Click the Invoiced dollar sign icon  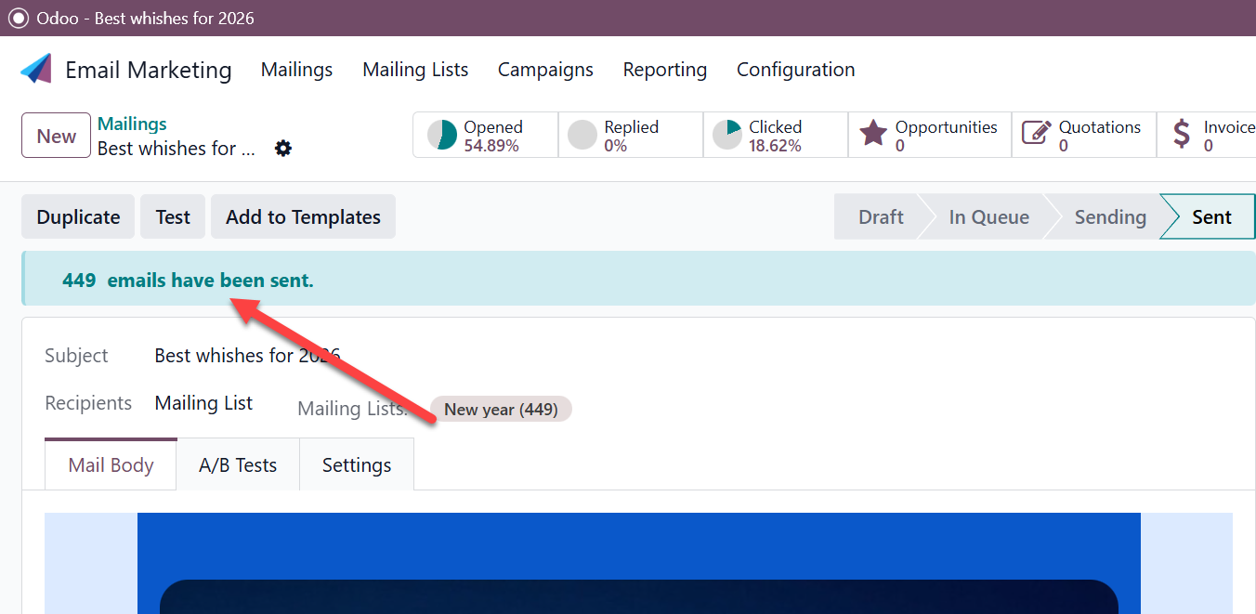1182,135
